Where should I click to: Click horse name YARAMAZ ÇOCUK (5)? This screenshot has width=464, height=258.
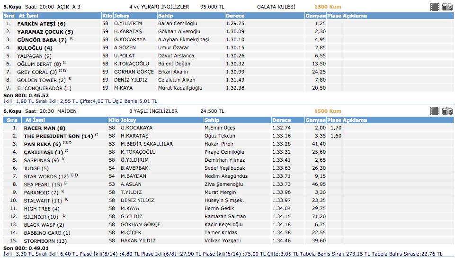[x=45, y=32]
